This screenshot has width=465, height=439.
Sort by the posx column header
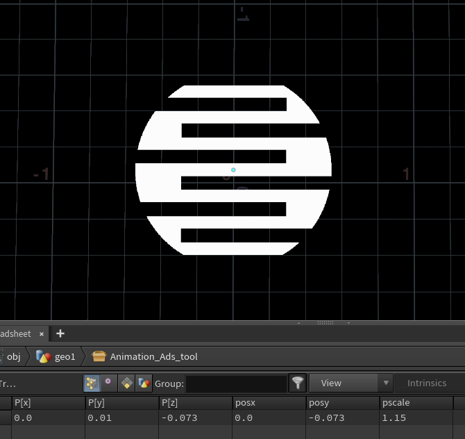click(x=269, y=403)
